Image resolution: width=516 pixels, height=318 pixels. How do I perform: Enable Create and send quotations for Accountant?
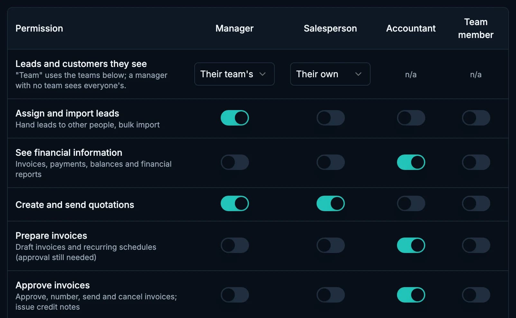click(x=411, y=203)
